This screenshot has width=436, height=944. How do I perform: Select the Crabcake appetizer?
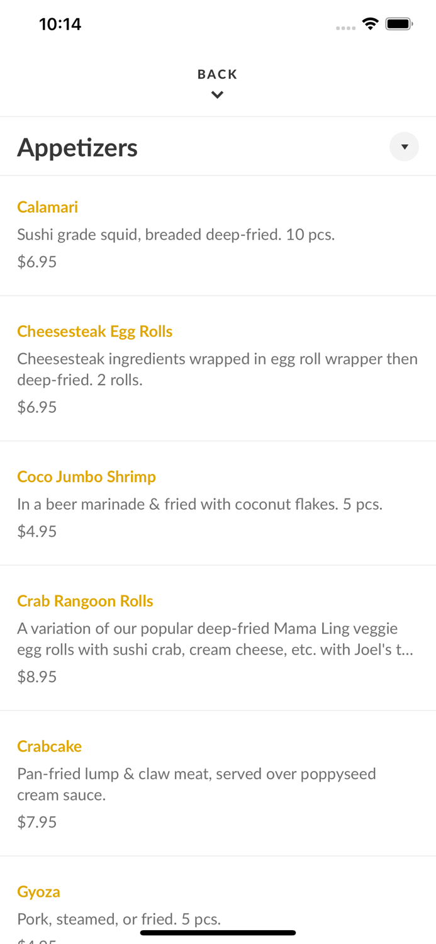point(49,746)
